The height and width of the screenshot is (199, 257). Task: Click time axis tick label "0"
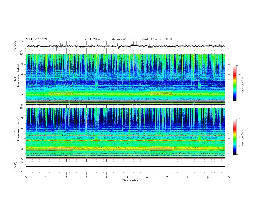26,177
